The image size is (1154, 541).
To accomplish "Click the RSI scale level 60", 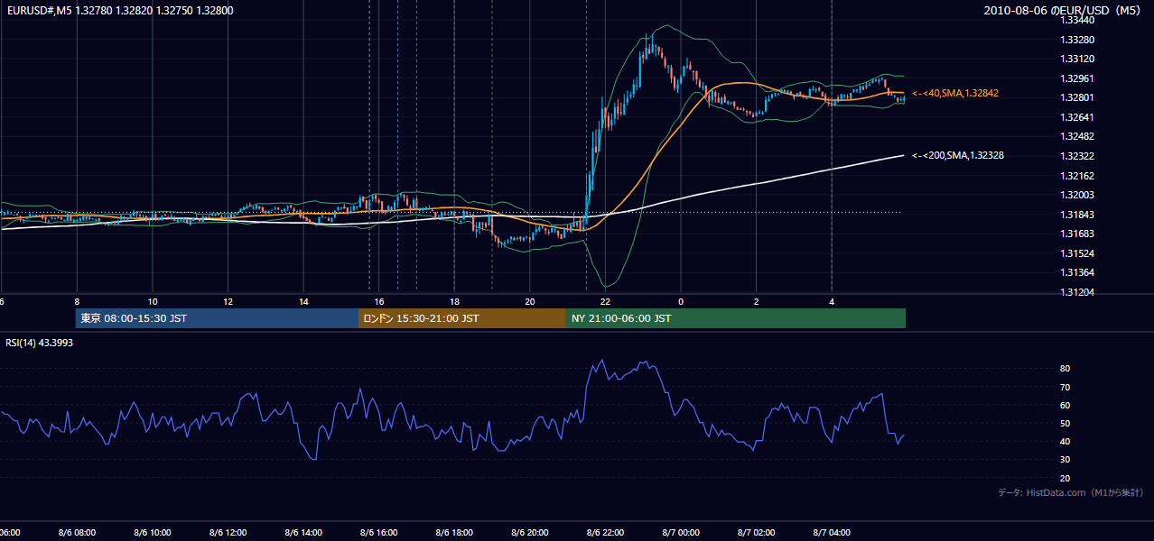I will (1066, 405).
